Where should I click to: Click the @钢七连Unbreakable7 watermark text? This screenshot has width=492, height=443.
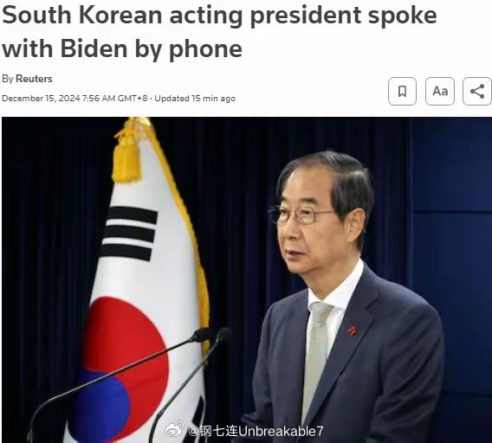point(256,432)
